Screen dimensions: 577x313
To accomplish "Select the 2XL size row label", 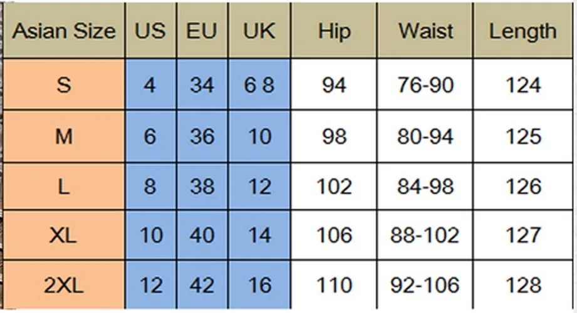I will tap(64, 285).
